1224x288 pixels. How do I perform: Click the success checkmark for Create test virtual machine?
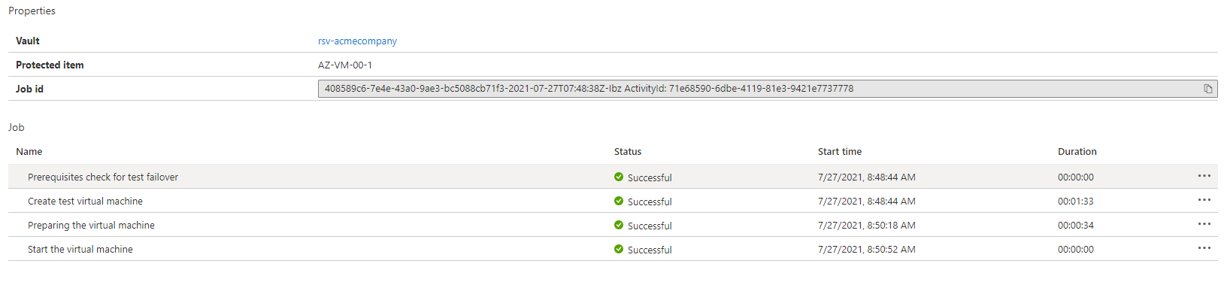[x=619, y=201]
